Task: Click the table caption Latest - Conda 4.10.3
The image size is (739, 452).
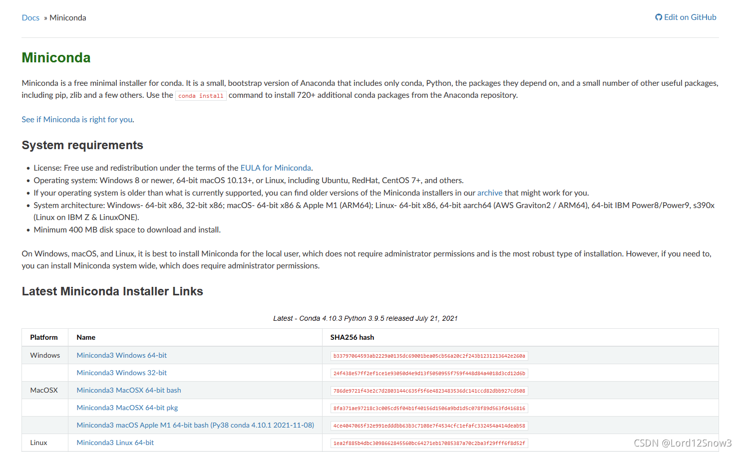Action: point(366,318)
